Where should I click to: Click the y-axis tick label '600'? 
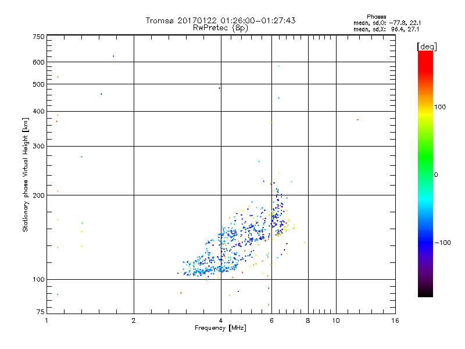tap(39, 62)
